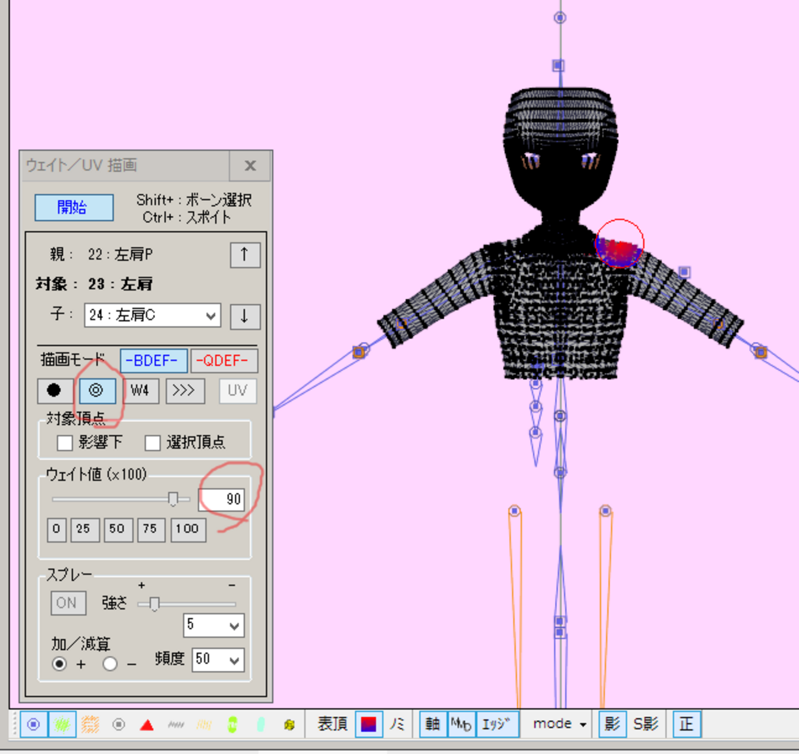
Task: Open the mode dropdown in bottom toolbar
Action: pyautogui.click(x=559, y=724)
